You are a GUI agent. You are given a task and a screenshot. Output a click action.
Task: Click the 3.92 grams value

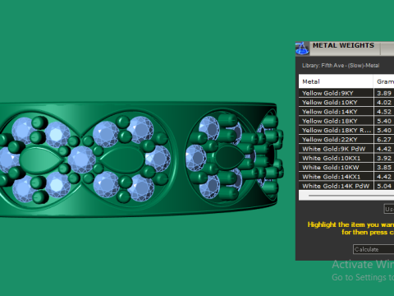(384, 159)
